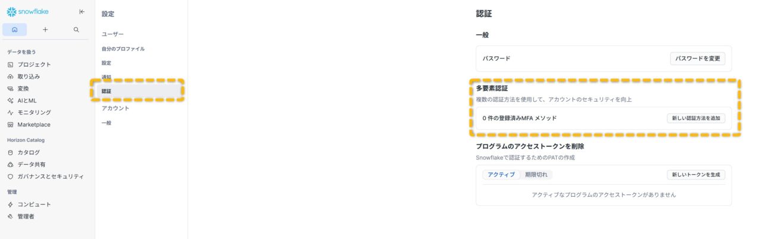The image size is (762, 239).
Task: Select 自分のプロファイル in settings menu
Action: point(123,49)
